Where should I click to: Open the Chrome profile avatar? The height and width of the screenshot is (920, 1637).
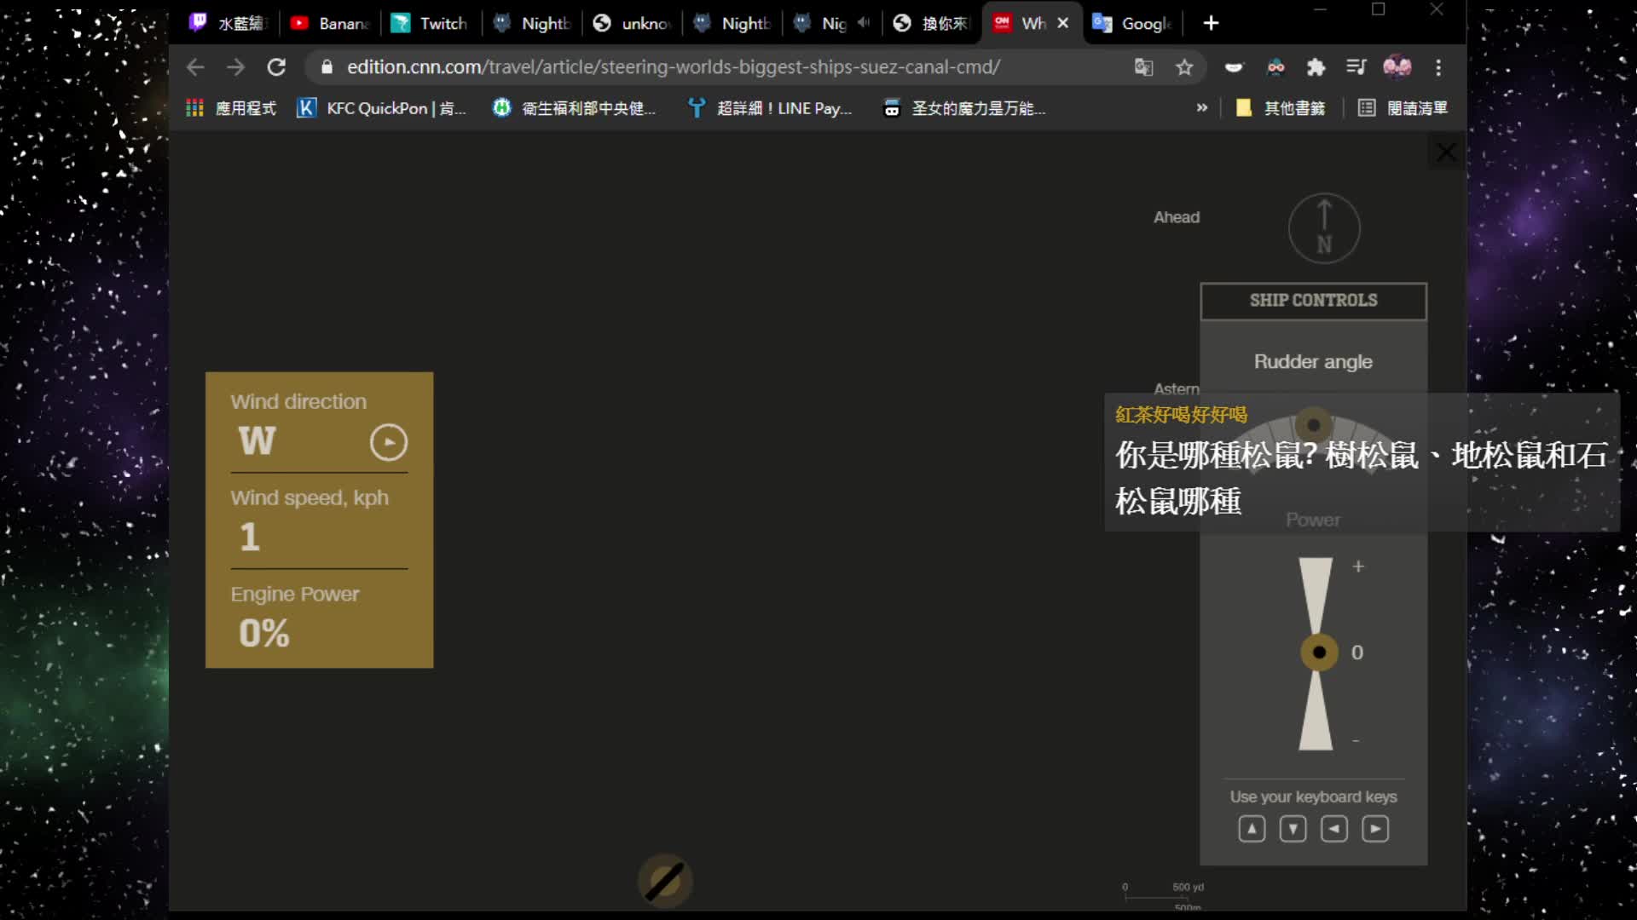(x=1397, y=66)
